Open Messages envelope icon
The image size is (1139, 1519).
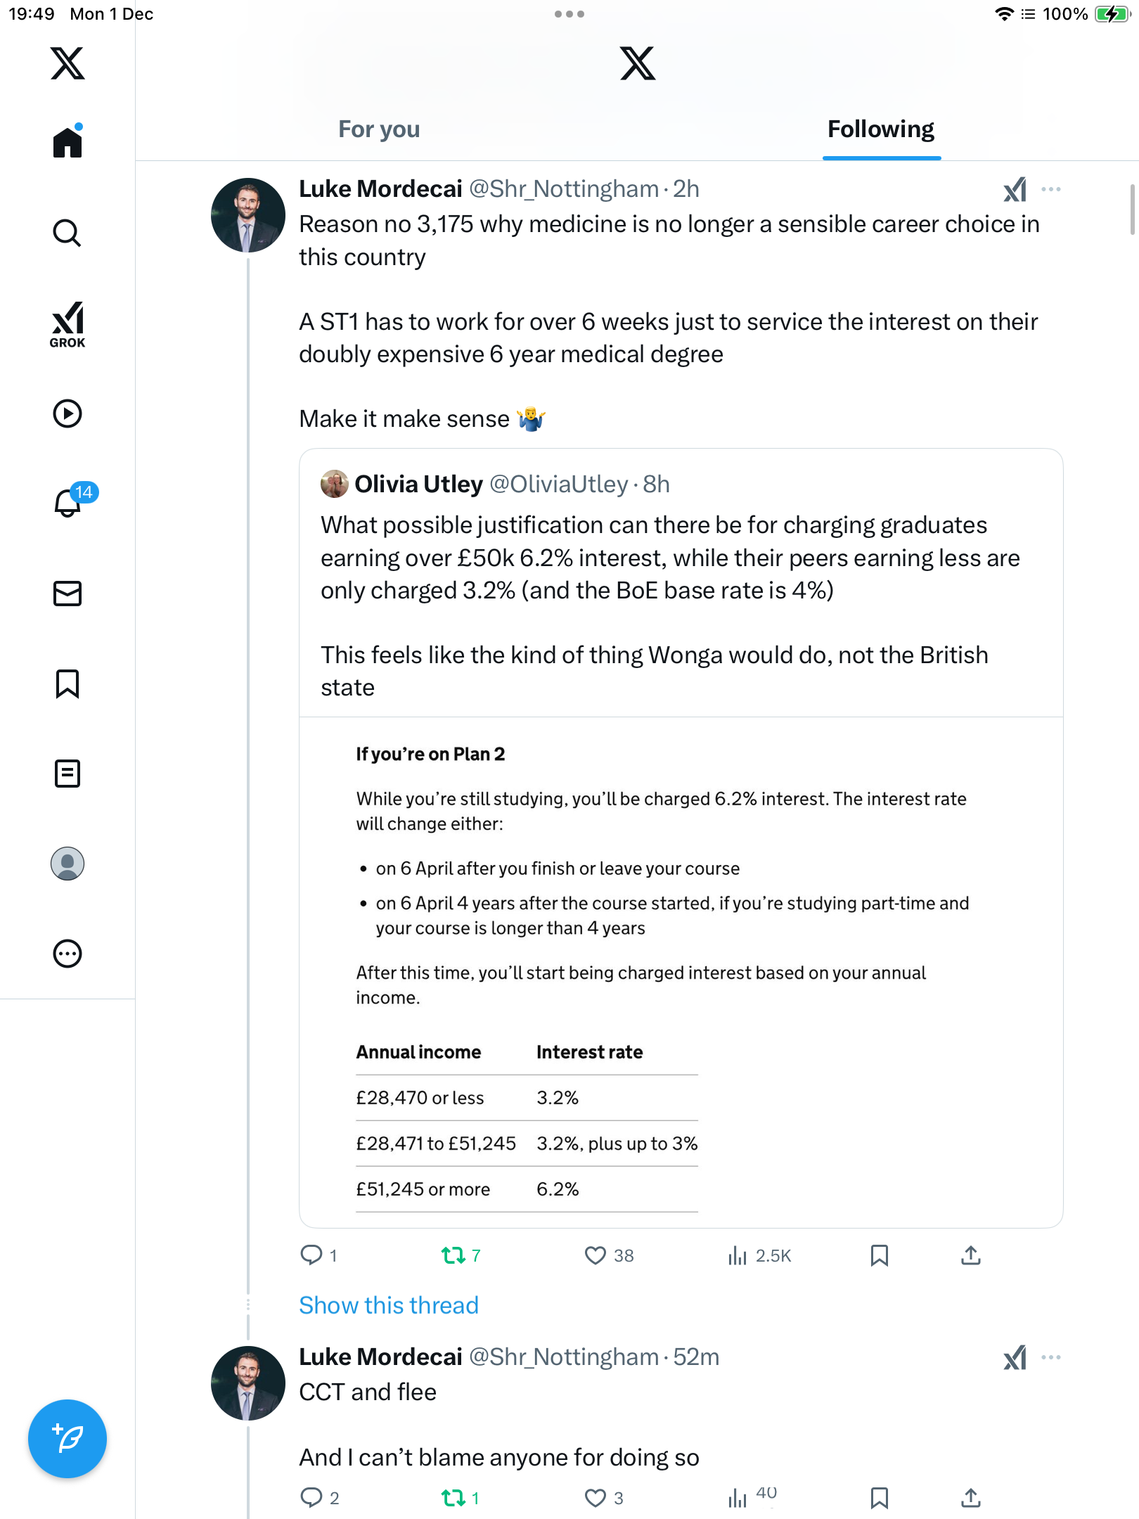pyautogui.click(x=67, y=594)
